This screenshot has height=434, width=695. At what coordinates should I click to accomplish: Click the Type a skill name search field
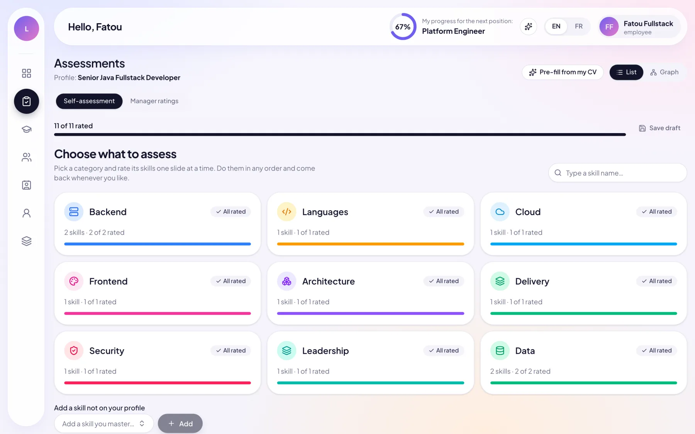(x=617, y=173)
